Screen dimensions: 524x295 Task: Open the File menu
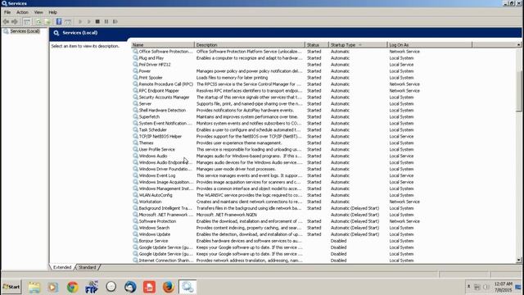click(x=7, y=12)
